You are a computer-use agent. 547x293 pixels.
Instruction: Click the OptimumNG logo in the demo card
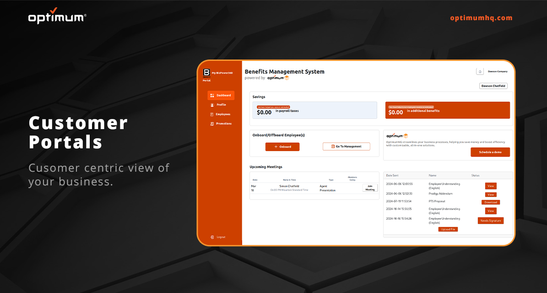[397, 136]
